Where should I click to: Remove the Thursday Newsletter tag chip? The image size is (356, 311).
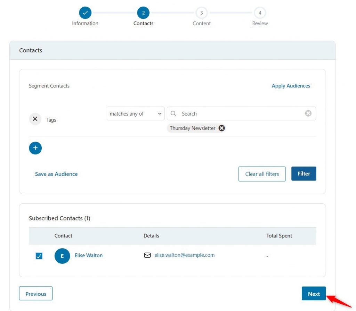point(221,128)
